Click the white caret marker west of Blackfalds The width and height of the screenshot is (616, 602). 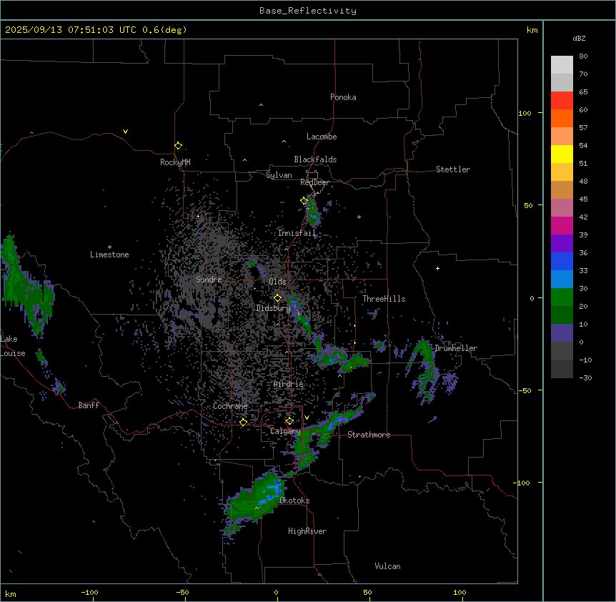pos(244,160)
